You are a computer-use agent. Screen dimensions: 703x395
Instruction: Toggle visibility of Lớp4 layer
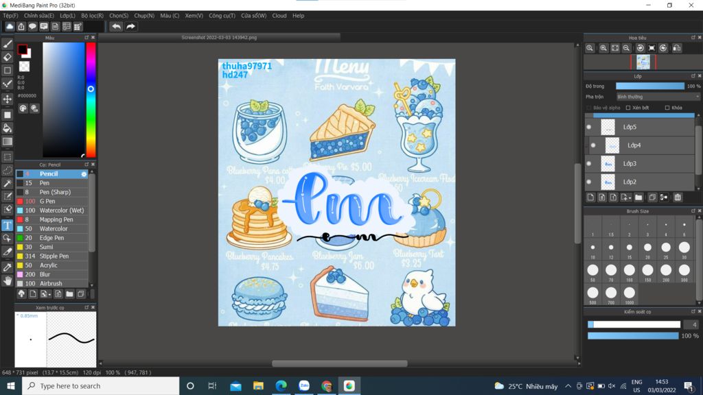tap(593, 145)
